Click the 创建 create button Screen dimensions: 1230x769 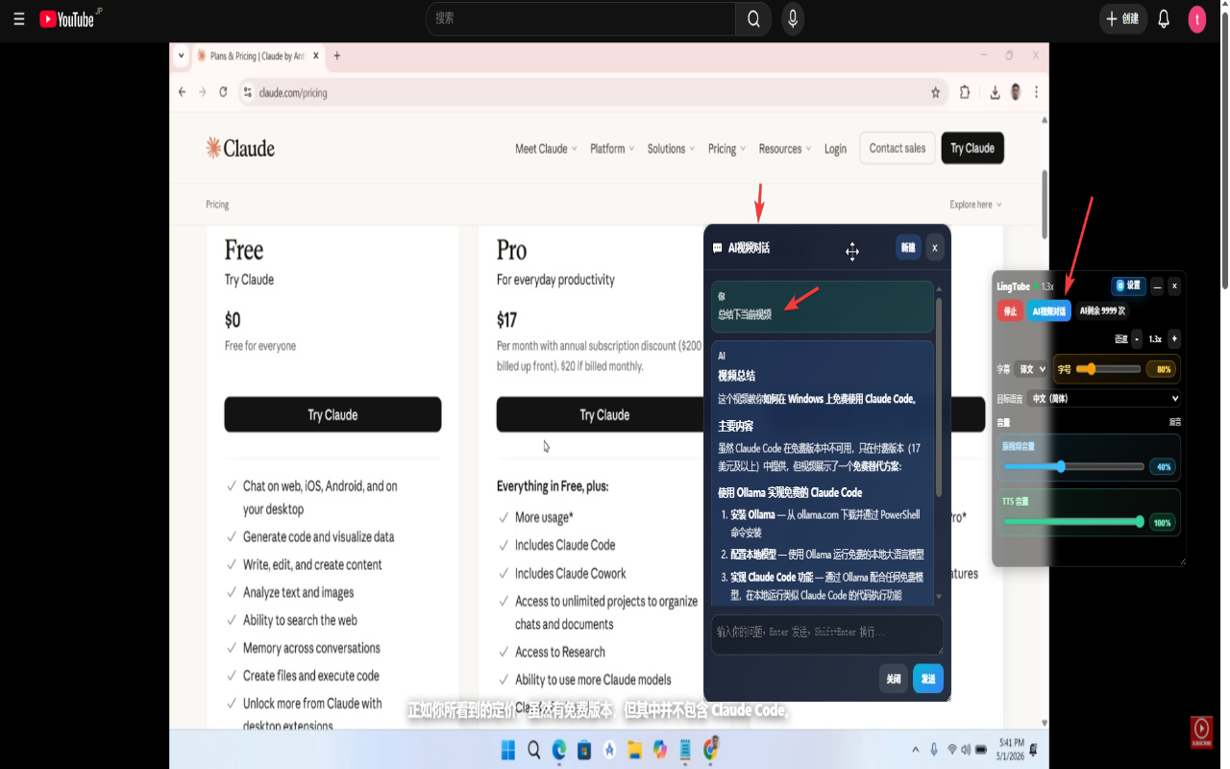[1122, 18]
